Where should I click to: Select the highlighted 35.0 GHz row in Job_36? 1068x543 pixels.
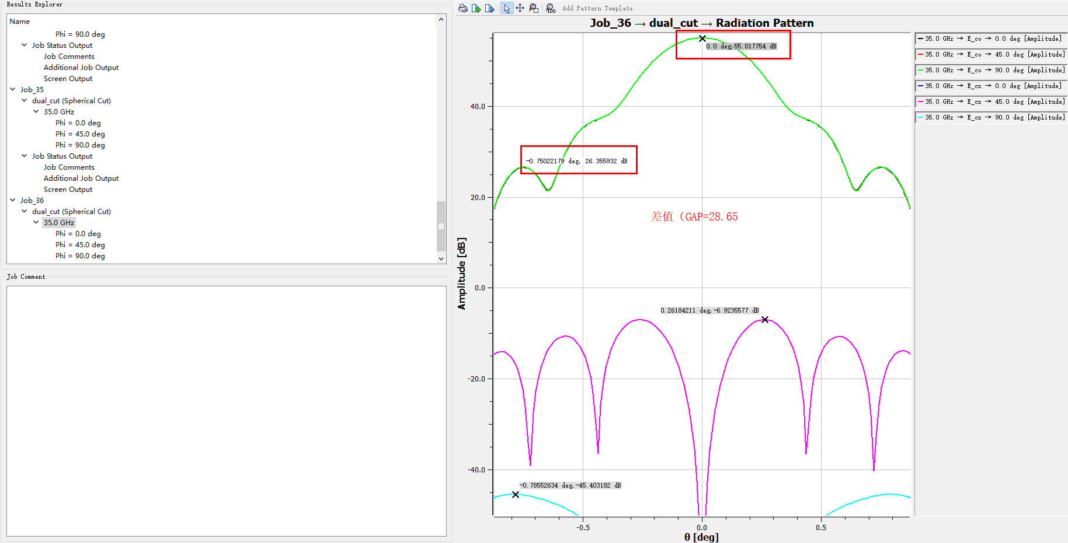tap(59, 222)
